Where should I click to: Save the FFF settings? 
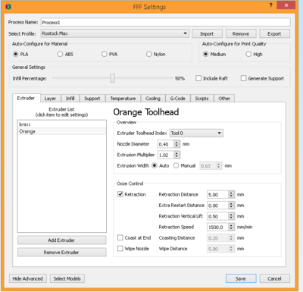click(x=241, y=278)
